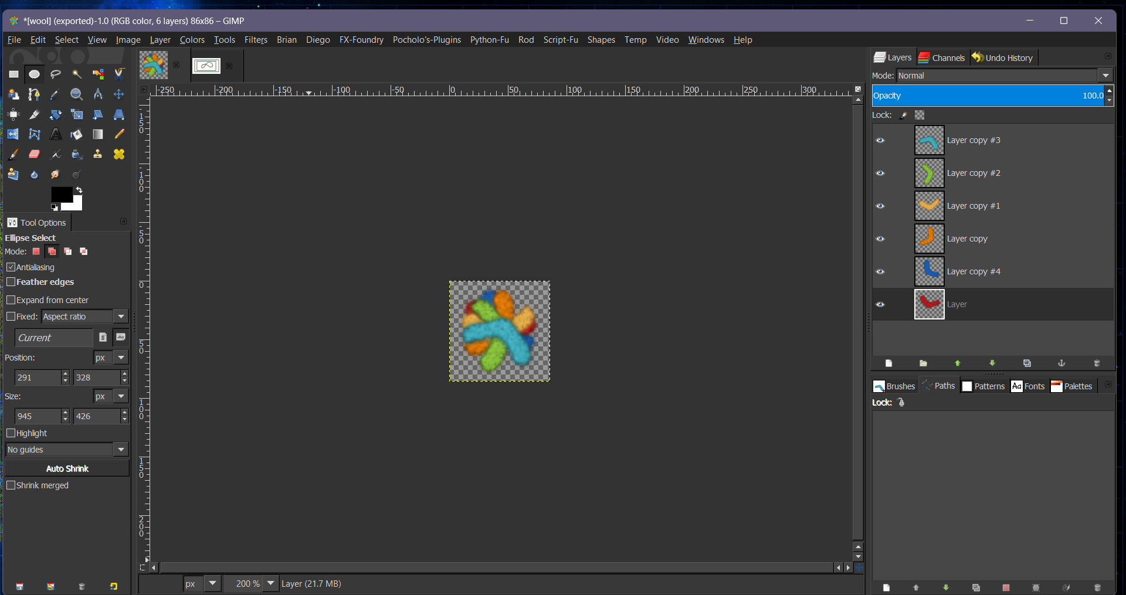The image size is (1126, 595).
Task: Select the Layer copy #2 thumbnail
Action: (x=930, y=173)
